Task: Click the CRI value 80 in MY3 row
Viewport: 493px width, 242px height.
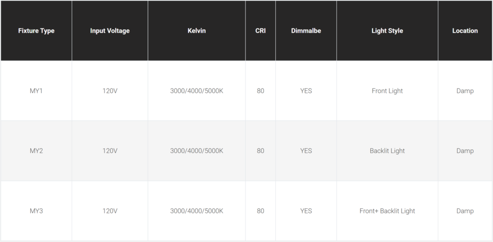Action: (x=260, y=211)
